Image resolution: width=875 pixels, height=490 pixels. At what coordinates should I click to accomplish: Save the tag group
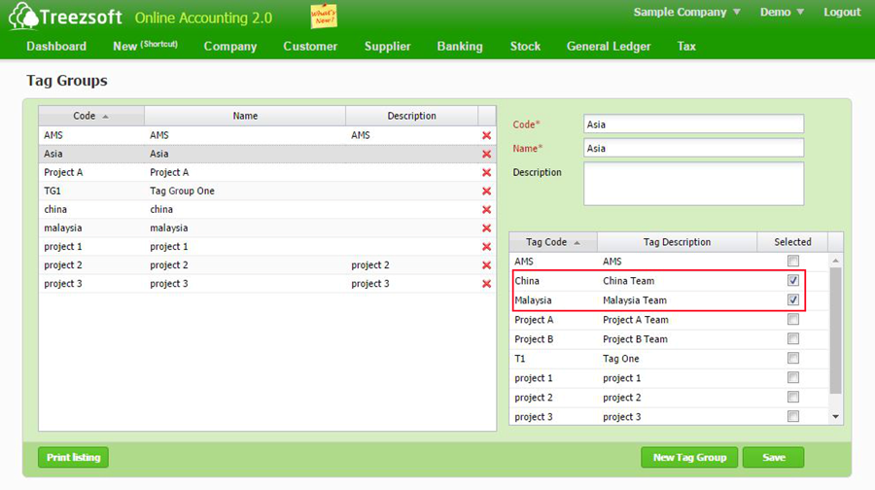(774, 457)
